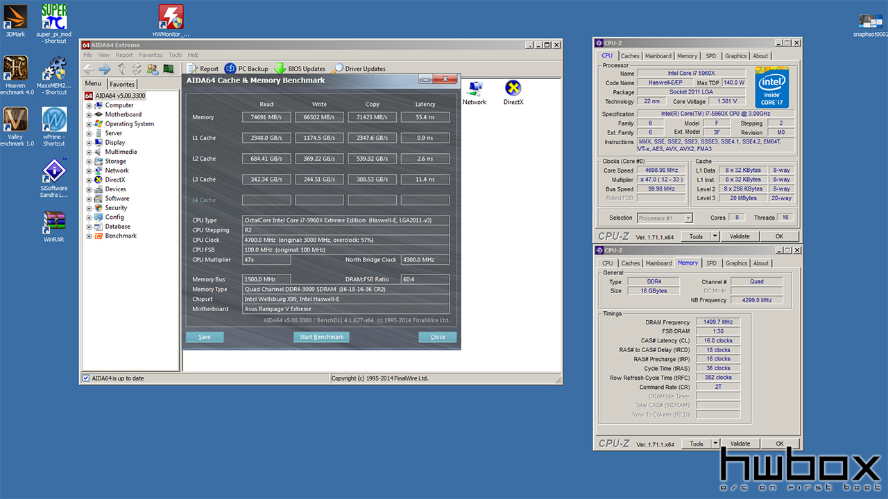
Task: Select the Multimedia item in AIDA64 tree
Action: (121, 152)
